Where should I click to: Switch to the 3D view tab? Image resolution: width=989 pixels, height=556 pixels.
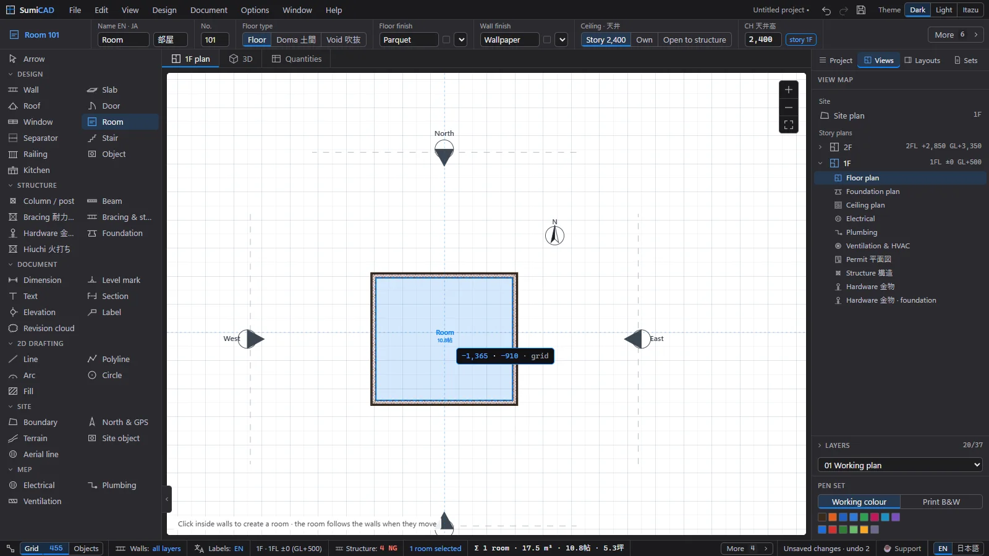(241, 59)
